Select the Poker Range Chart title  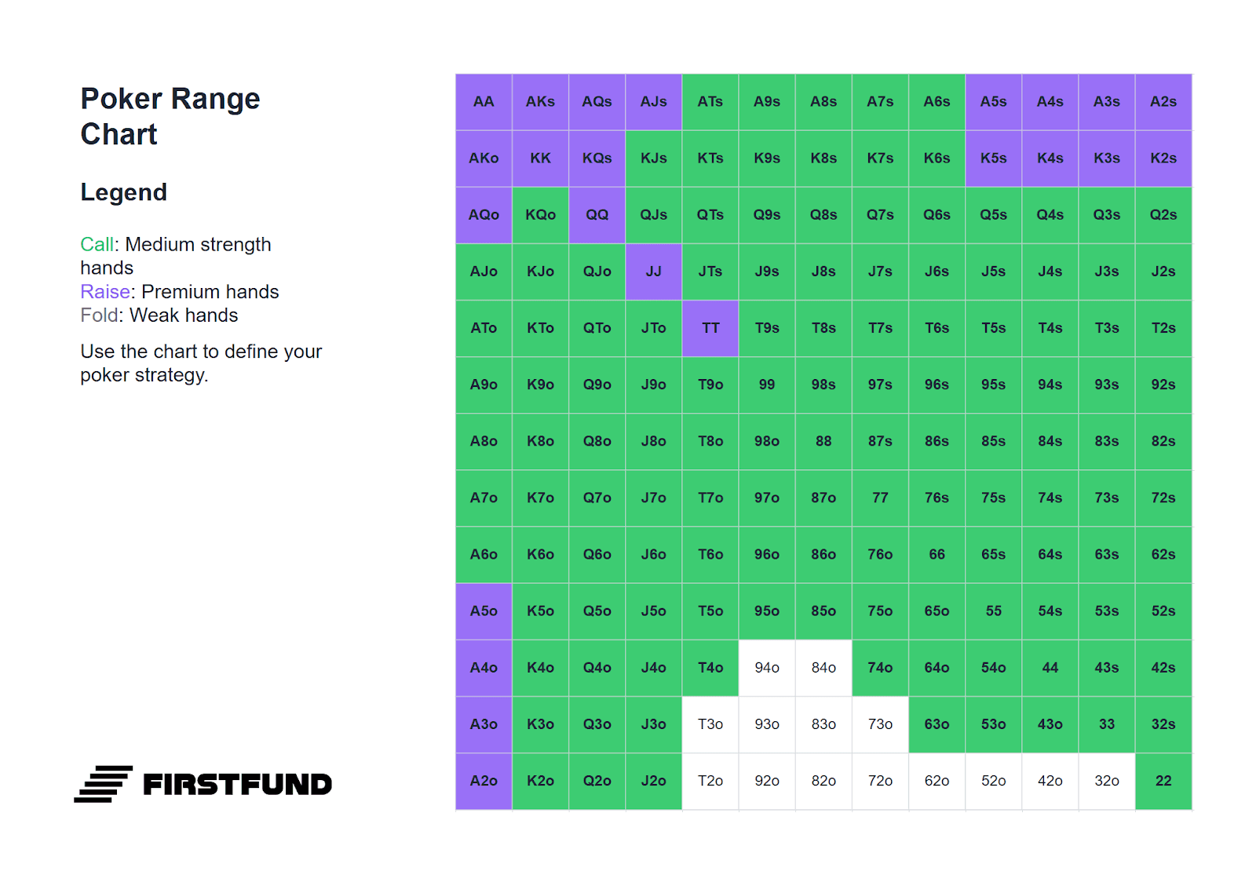(170, 116)
